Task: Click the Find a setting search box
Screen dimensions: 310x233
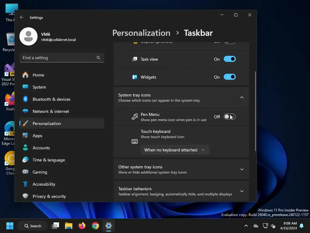Action: (62, 58)
